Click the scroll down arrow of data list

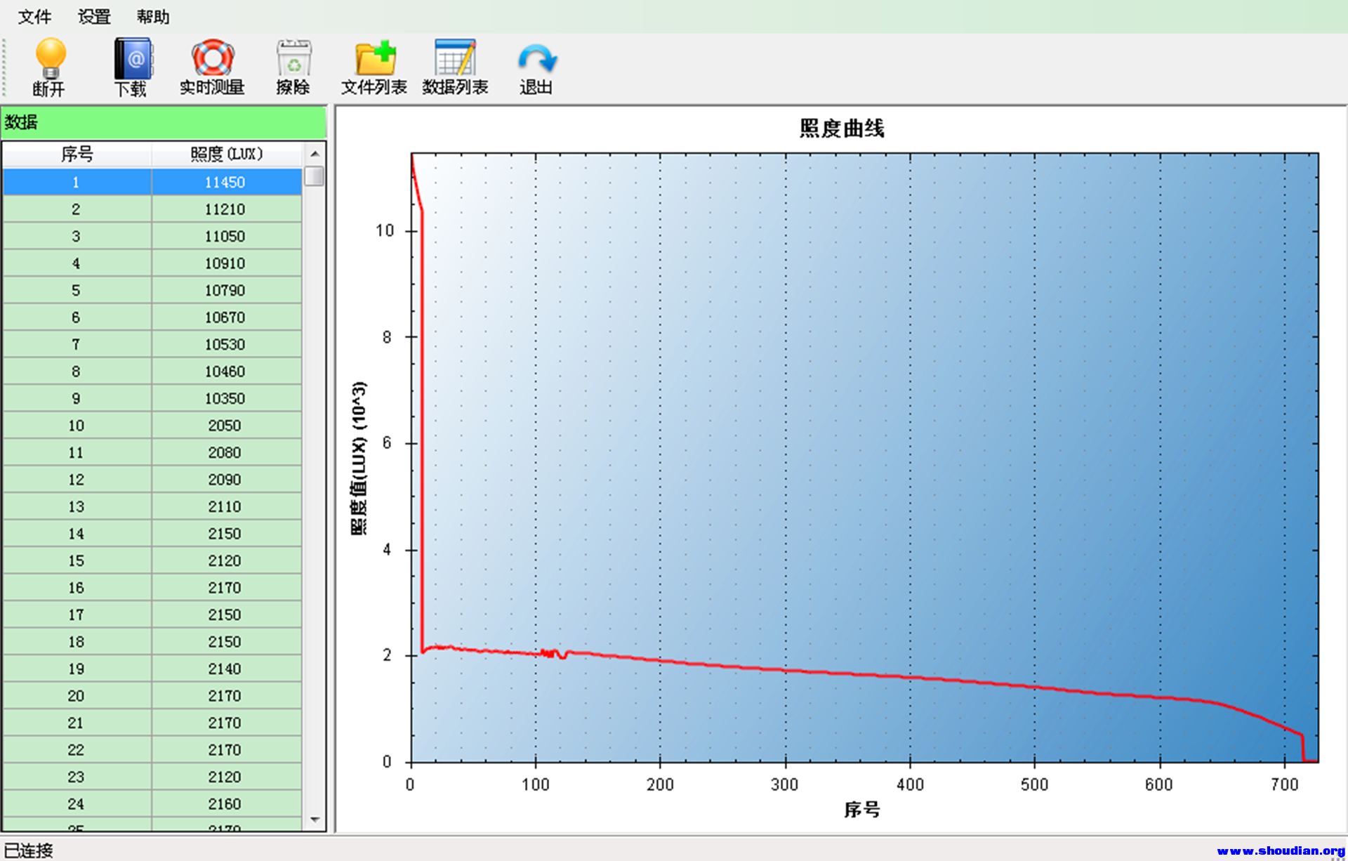coord(315,820)
